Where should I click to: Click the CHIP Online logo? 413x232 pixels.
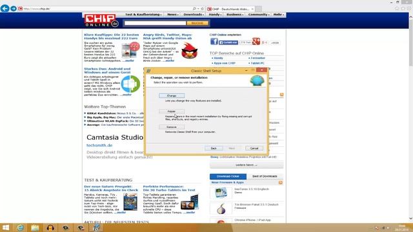[101, 21]
